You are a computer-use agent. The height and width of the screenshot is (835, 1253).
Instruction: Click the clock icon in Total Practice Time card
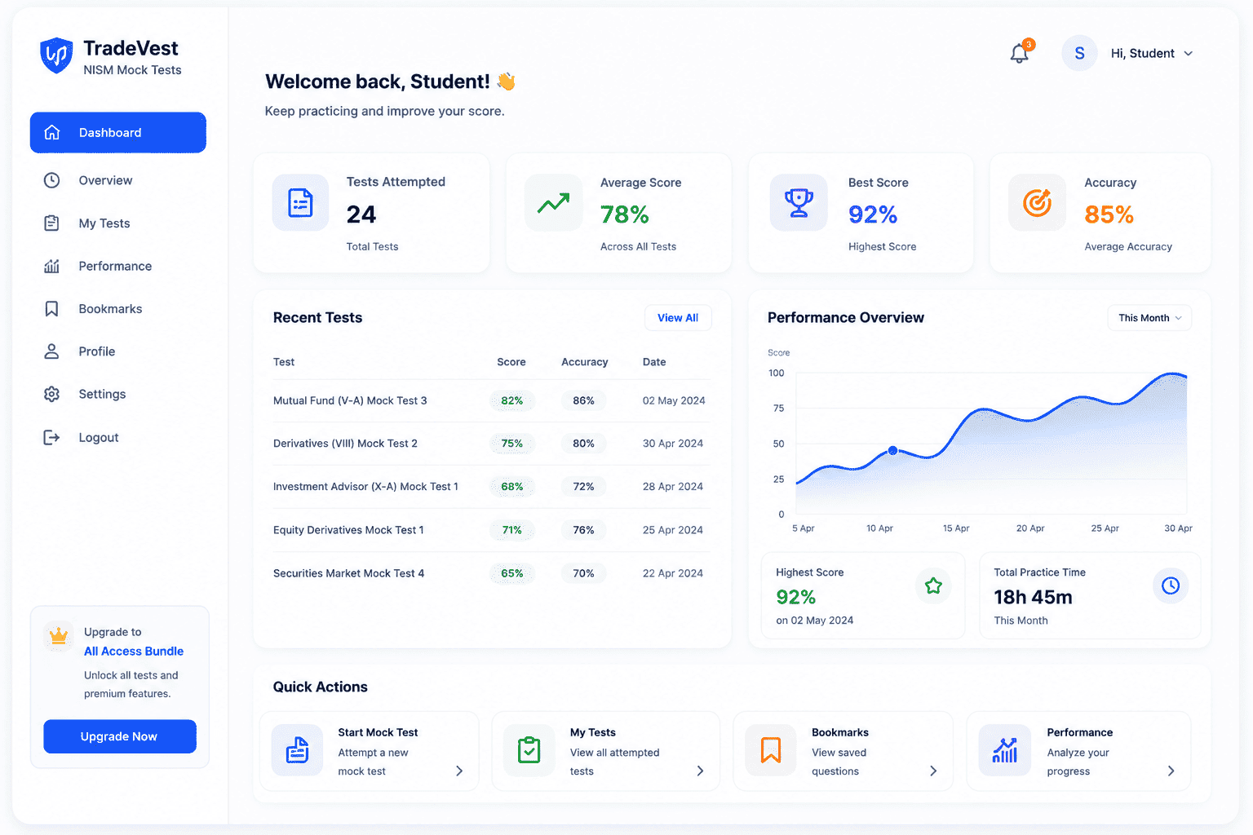coord(1171,585)
